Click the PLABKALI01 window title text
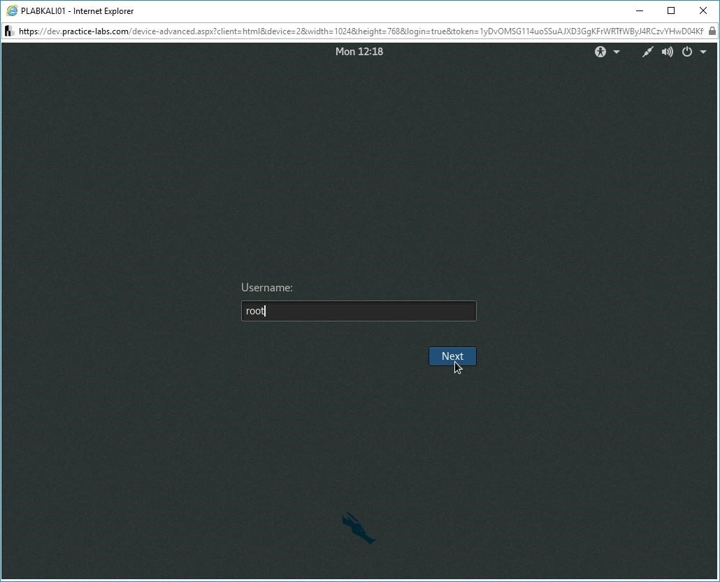The width and height of the screenshot is (720, 582). coord(77,11)
